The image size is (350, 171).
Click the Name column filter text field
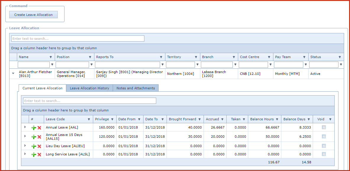pyautogui.click(x=34, y=65)
